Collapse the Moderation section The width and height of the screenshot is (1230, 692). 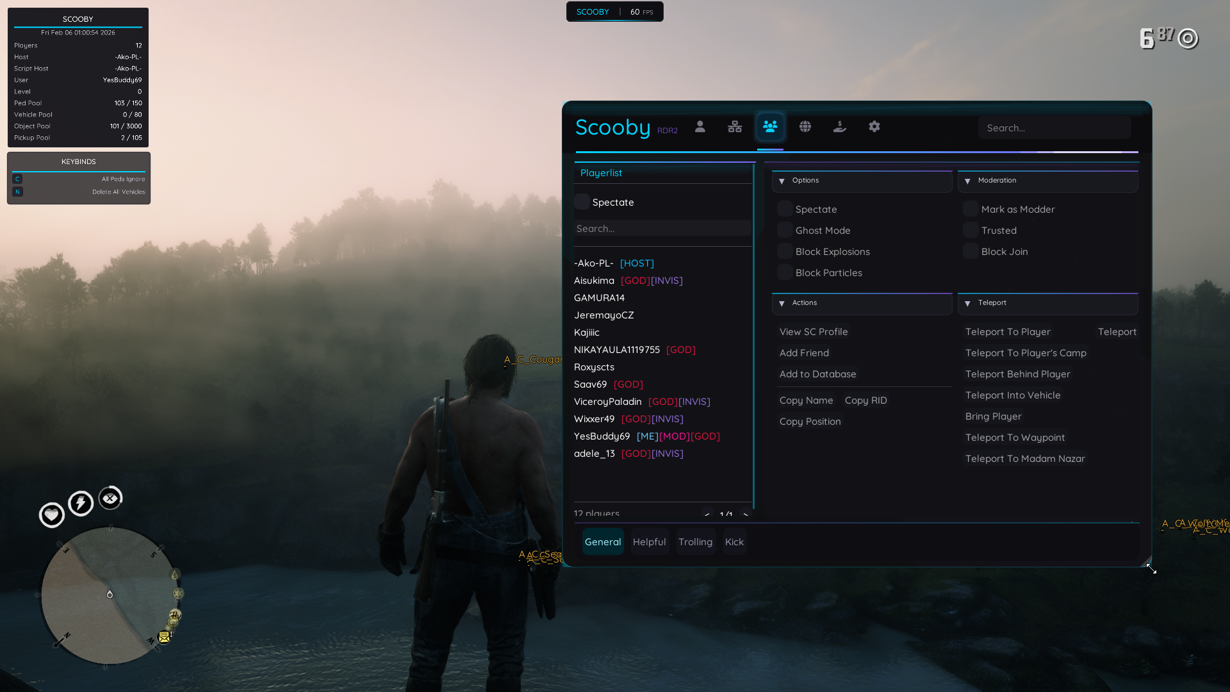967,181
